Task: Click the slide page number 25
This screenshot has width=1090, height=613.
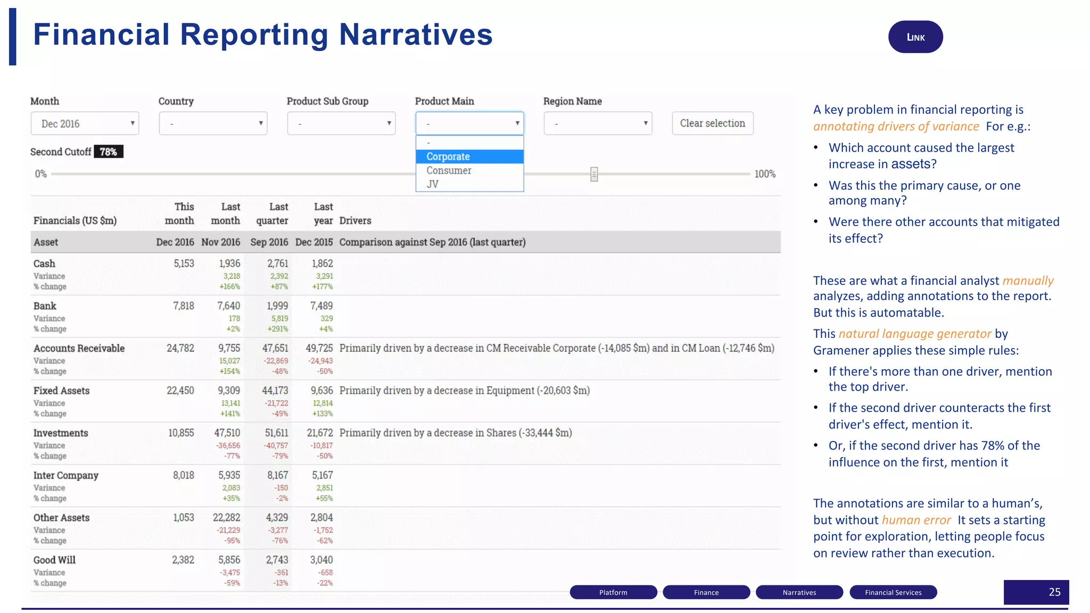Action: (1054, 592)
